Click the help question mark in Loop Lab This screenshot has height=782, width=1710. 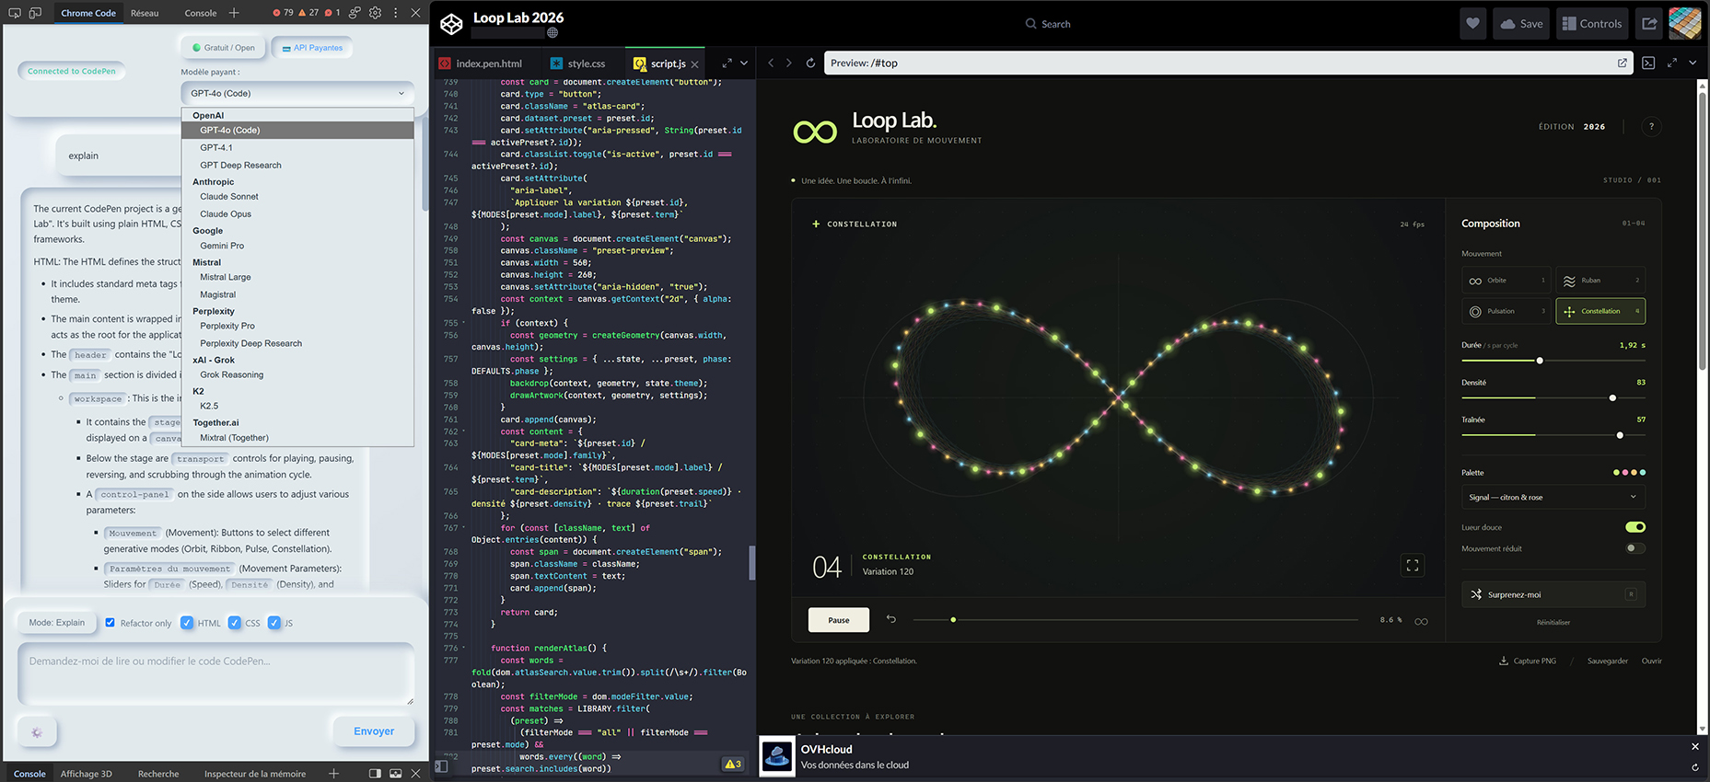point(1651,127)
